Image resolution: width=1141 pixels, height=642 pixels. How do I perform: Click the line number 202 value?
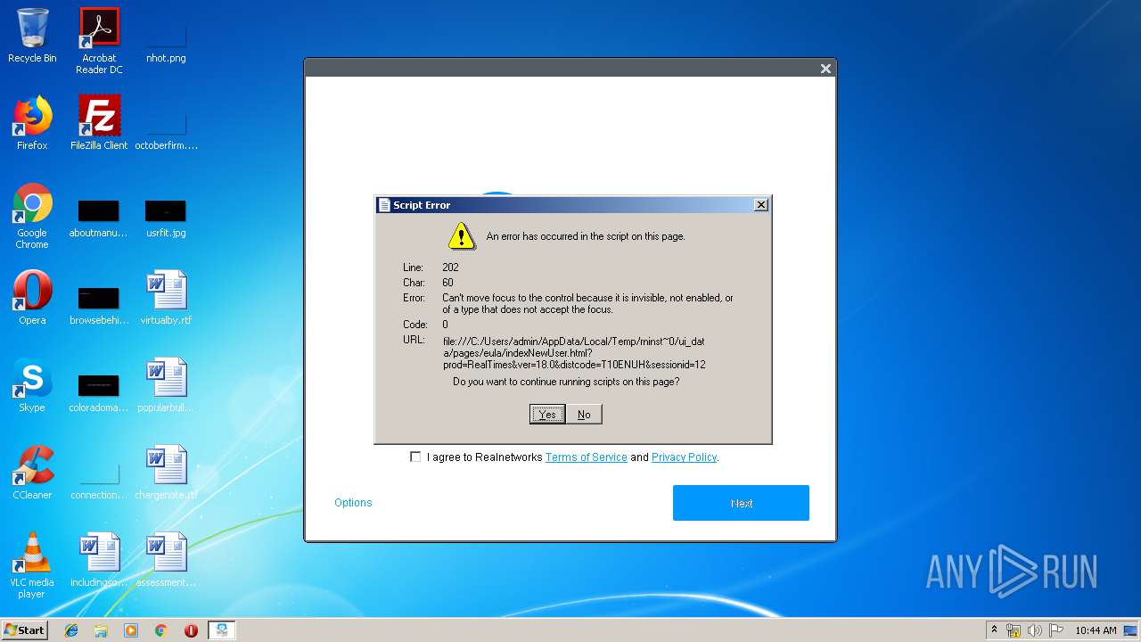click(450, 267)
